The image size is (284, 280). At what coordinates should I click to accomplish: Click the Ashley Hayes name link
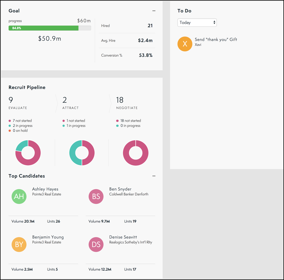[x=45, y=189]
